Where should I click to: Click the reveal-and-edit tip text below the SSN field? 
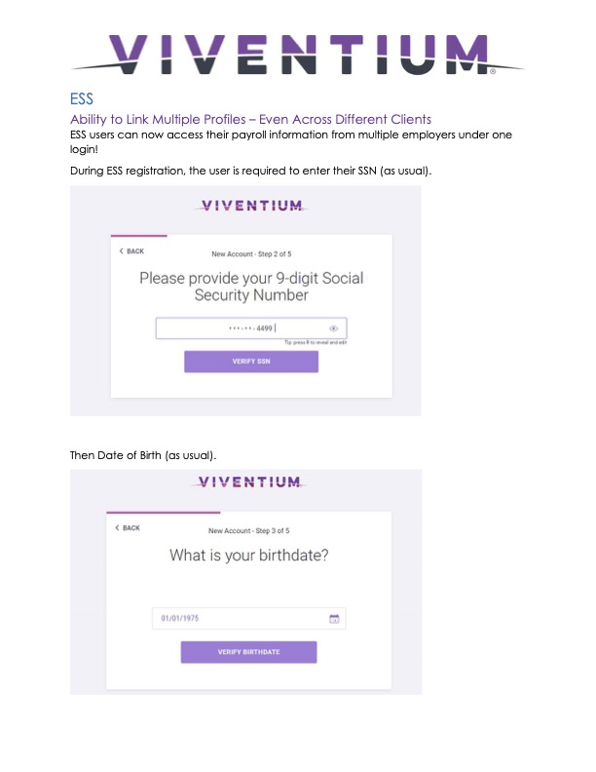(x=316, y=343)
